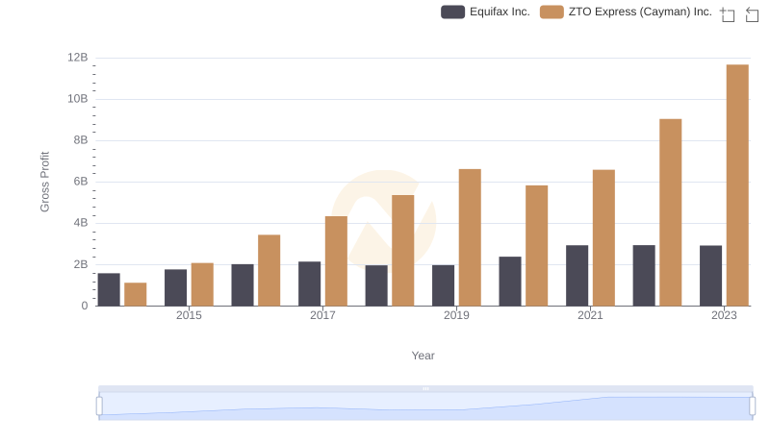The width and height of the screenshot is (770, 443).
Task: Click the 6B y-axis label
Action: coord(81,182)
